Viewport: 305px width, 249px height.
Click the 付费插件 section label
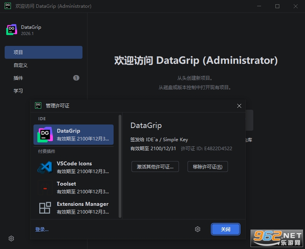point(47,151)
